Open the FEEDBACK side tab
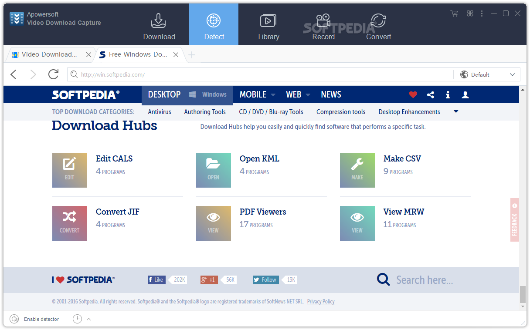The image size is (530, 330). (x=515, y=220)
